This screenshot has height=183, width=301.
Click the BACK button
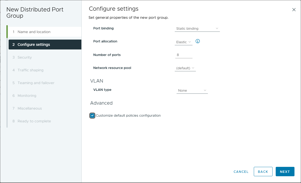[x=263, y=172]
